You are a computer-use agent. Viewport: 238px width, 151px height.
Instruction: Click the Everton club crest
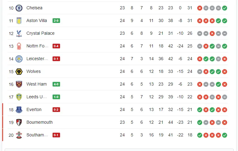point(19,109)
